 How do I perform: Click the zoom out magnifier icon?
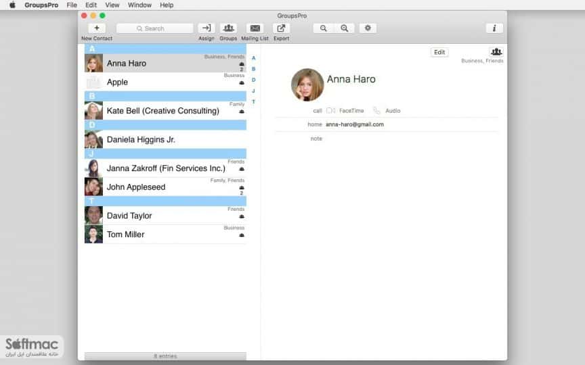click(323, 28)
